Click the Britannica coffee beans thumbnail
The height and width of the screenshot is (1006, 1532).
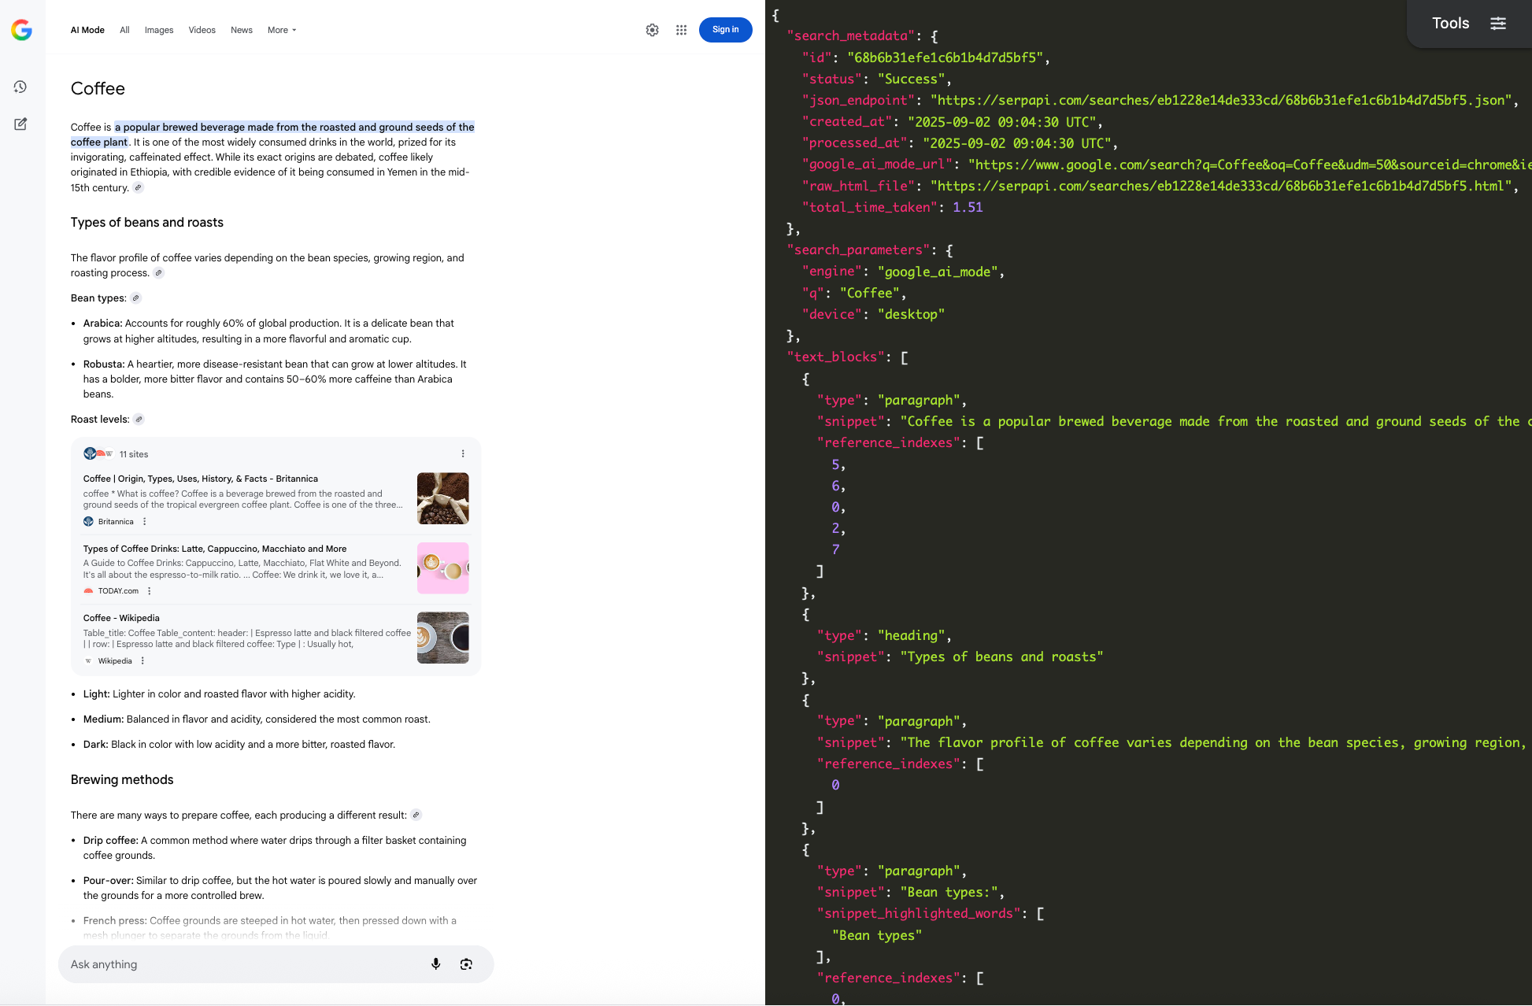[x=442, y=498]
